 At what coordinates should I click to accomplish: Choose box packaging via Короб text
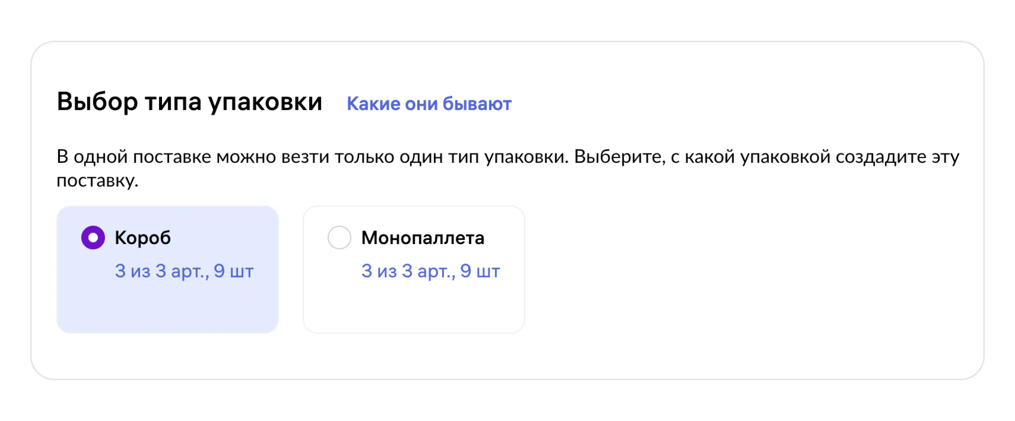pos(143,238)
